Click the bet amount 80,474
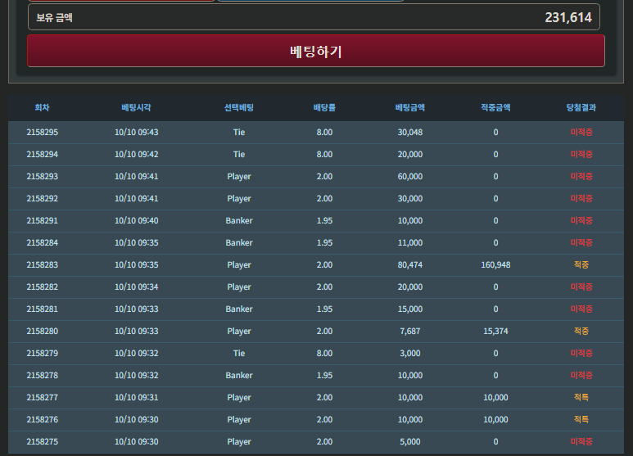Screen dimensions: 633x456 pyautogui.click(x=410, y=265)
